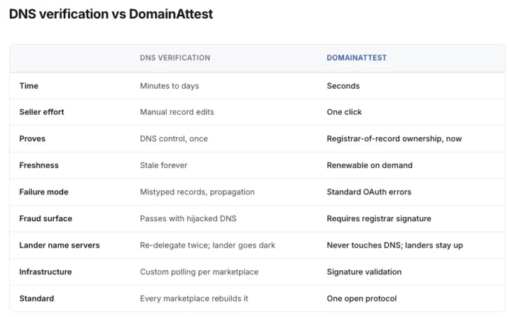Select the "DOMAINATTEST" column header
The width and height of the screenshot is (510, 317).
click(x=357, y=58)
